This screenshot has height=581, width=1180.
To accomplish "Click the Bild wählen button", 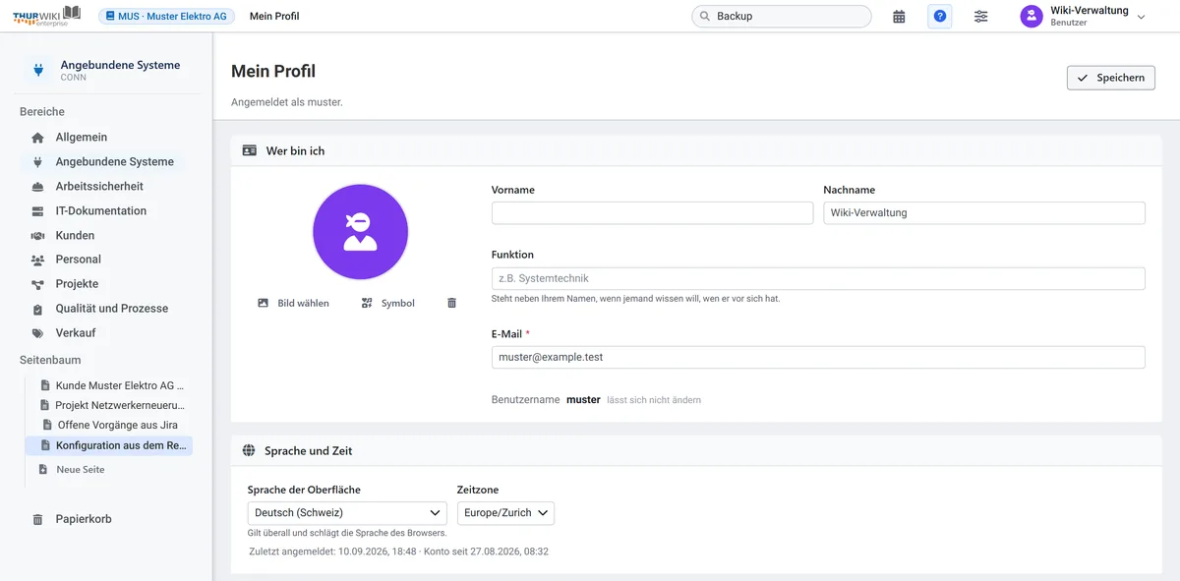I will [x=293, y=303].
